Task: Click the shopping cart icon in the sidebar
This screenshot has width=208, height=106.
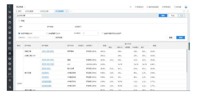Action: pyautogui.click(x=10, y=12)
